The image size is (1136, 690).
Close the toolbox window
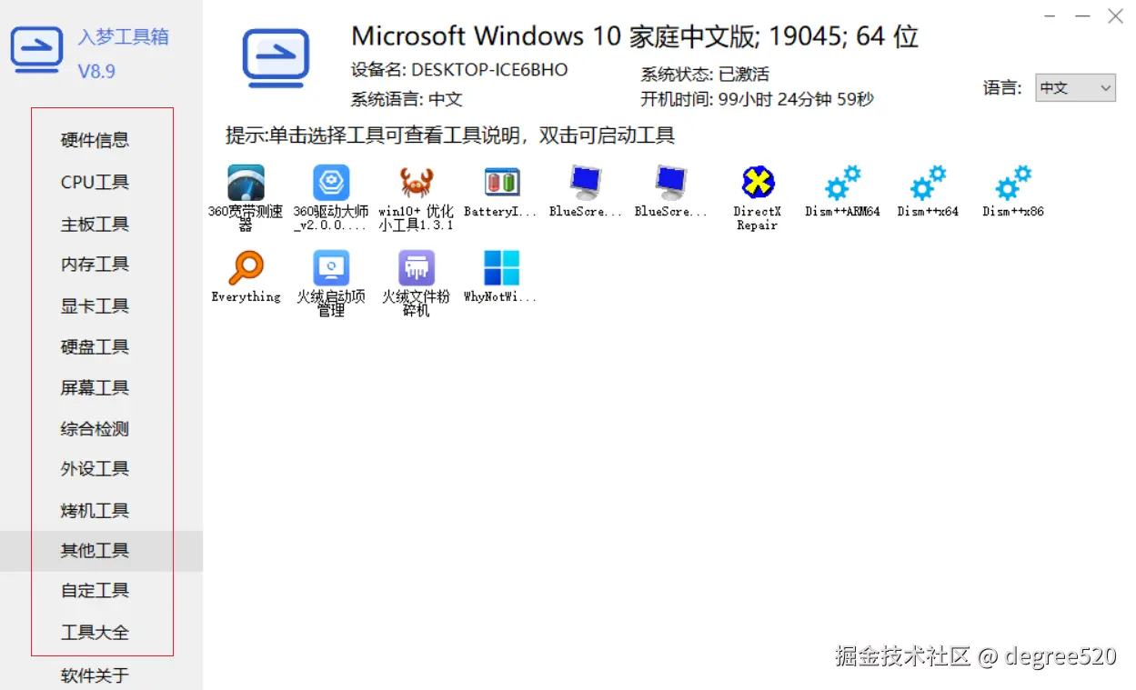click(1115, 16)
